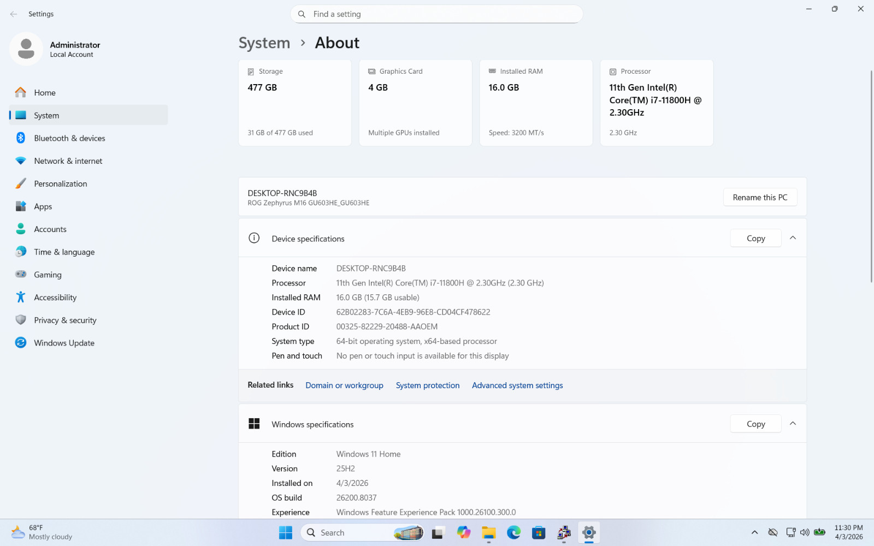874x546 pixels.
Task: Select Accounts in the sidebar
Action: pyautogui.click(x=88, y=229)
